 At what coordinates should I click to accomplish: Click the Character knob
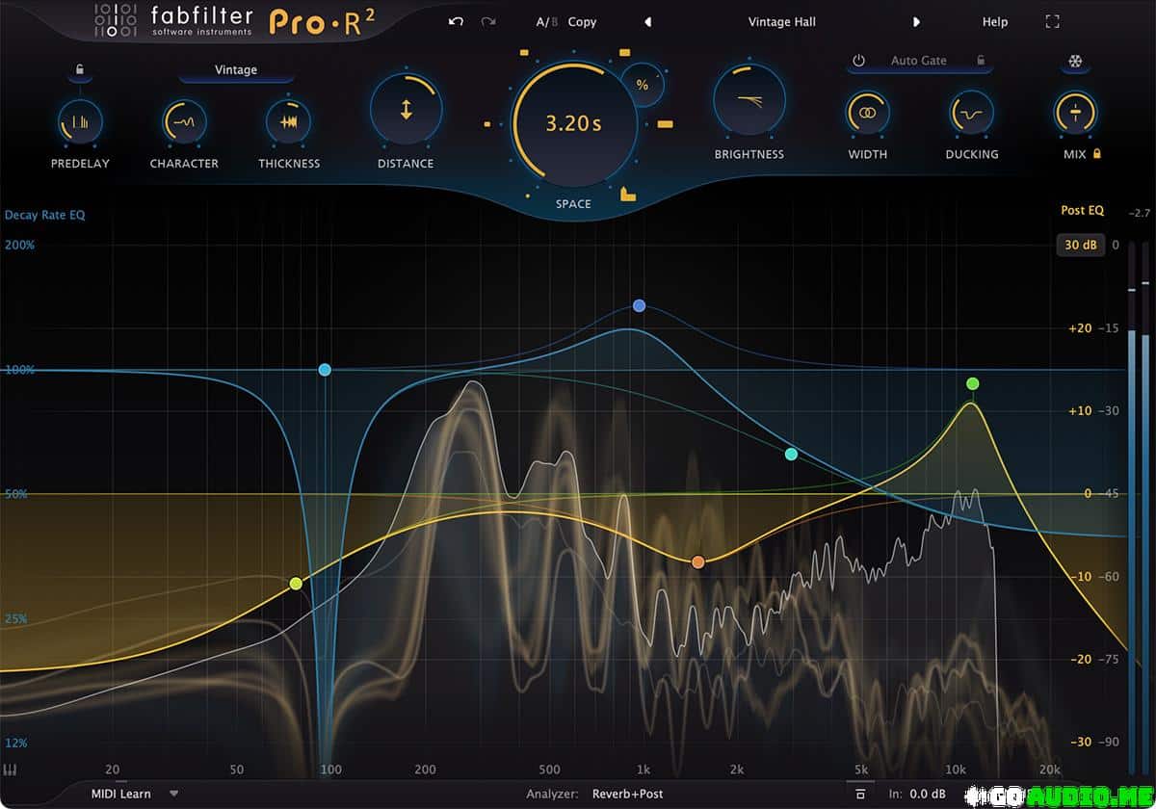coord(184,122)
